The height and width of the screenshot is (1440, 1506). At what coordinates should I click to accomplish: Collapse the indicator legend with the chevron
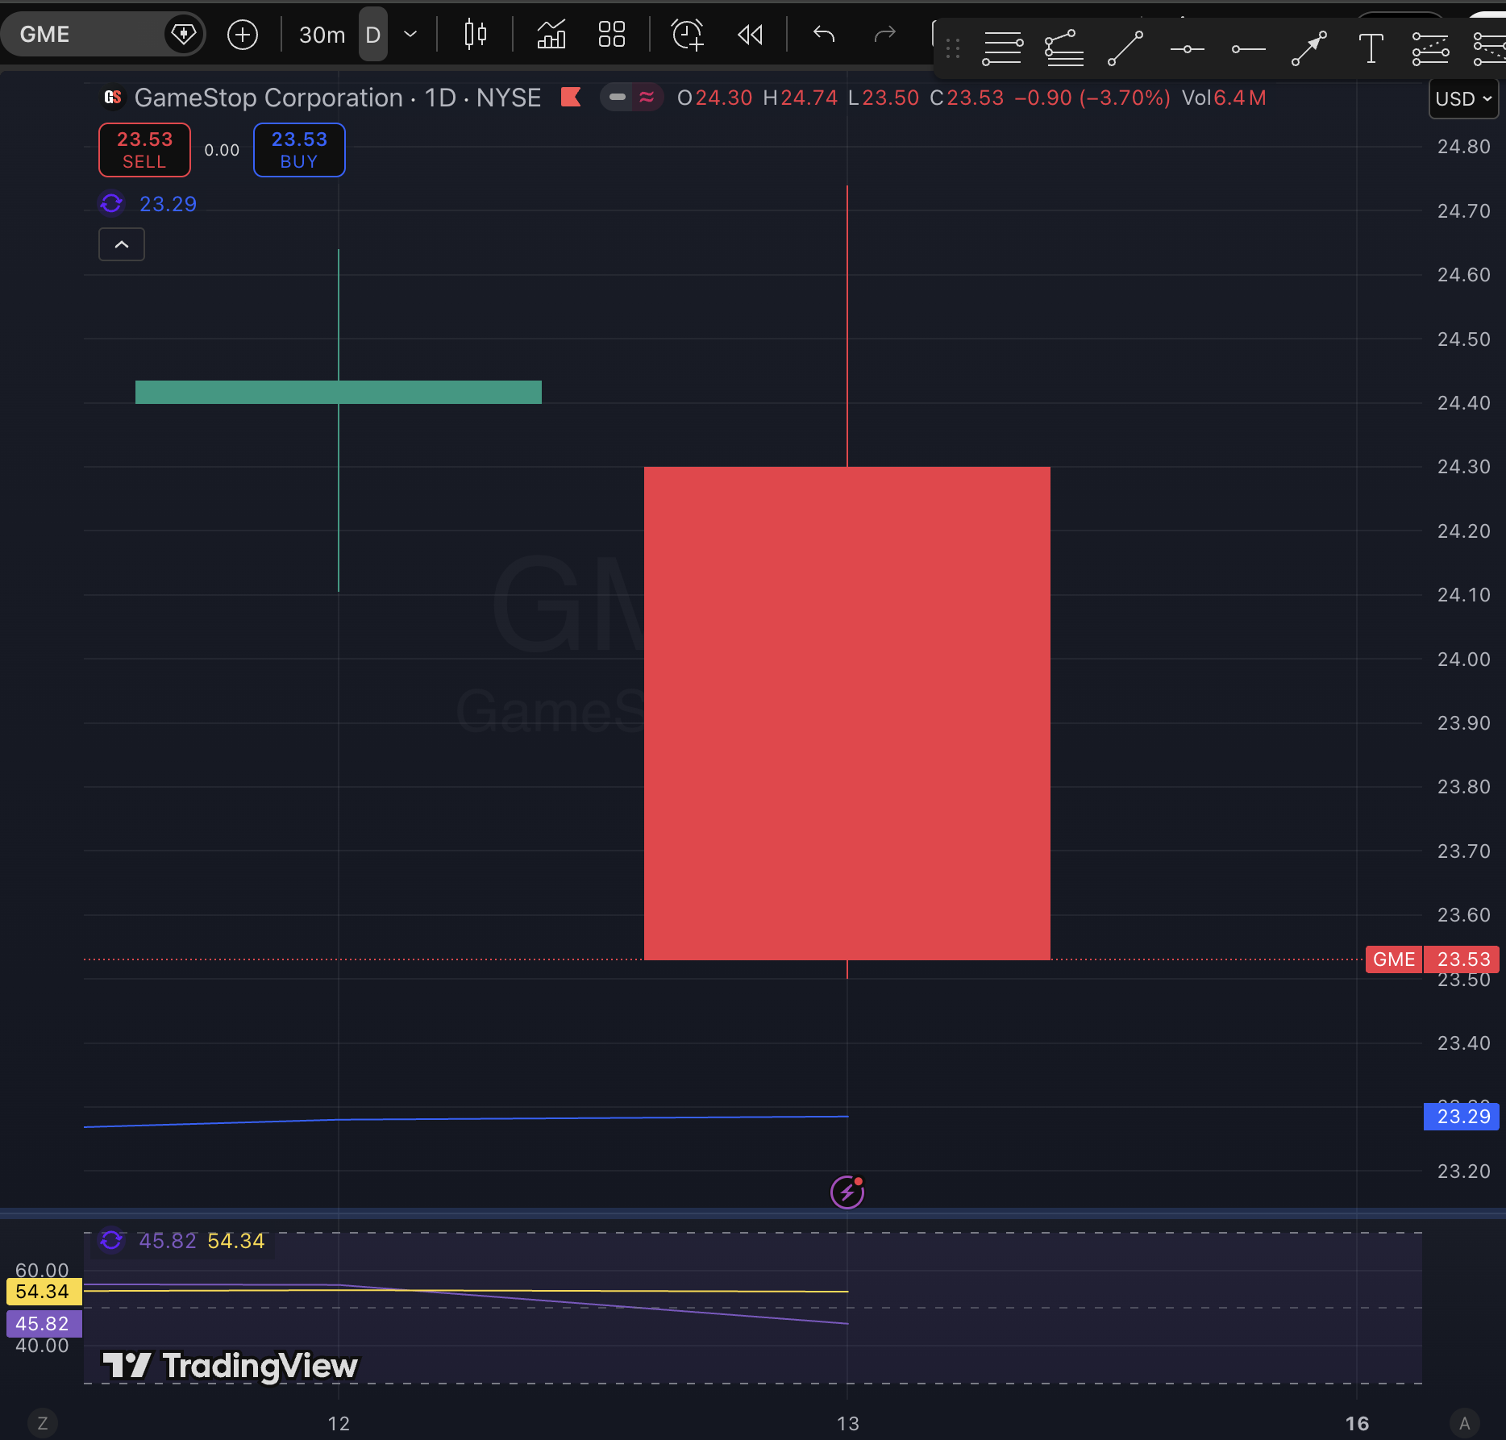click(122, 244)
